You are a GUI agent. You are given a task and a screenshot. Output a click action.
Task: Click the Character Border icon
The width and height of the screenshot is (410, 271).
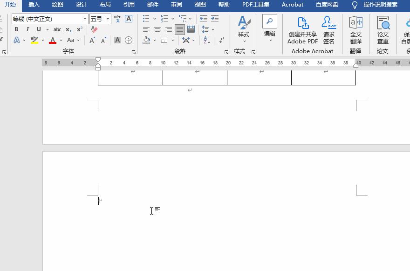tap(128, 19)
